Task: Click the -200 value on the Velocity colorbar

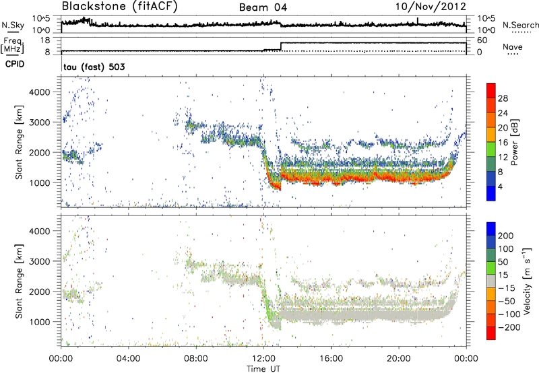Action: tap(509, 327)
